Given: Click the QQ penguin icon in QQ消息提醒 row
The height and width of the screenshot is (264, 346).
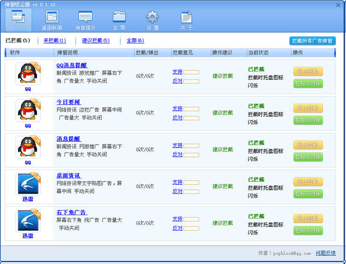Looking at the screenshot, I should point(28,73).
